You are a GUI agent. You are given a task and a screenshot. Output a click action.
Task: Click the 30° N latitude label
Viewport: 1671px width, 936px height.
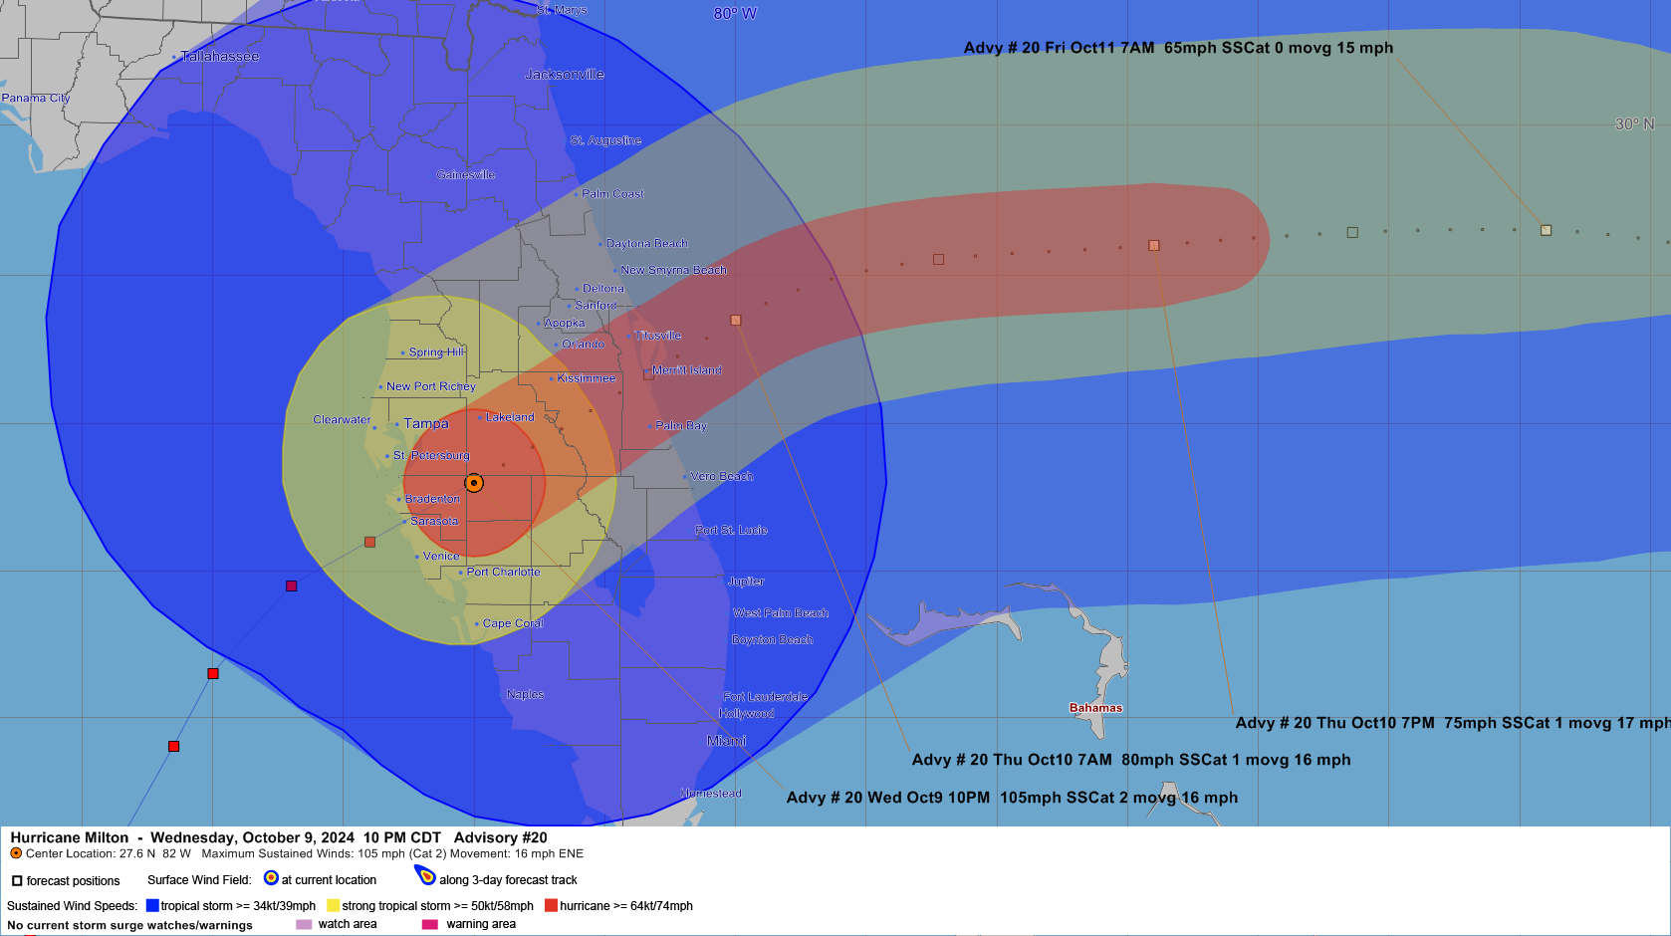1634,124
